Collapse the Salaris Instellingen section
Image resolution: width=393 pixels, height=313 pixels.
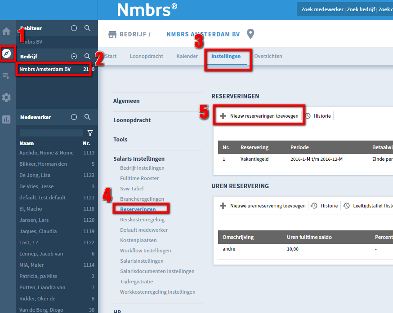pos(139,159)
